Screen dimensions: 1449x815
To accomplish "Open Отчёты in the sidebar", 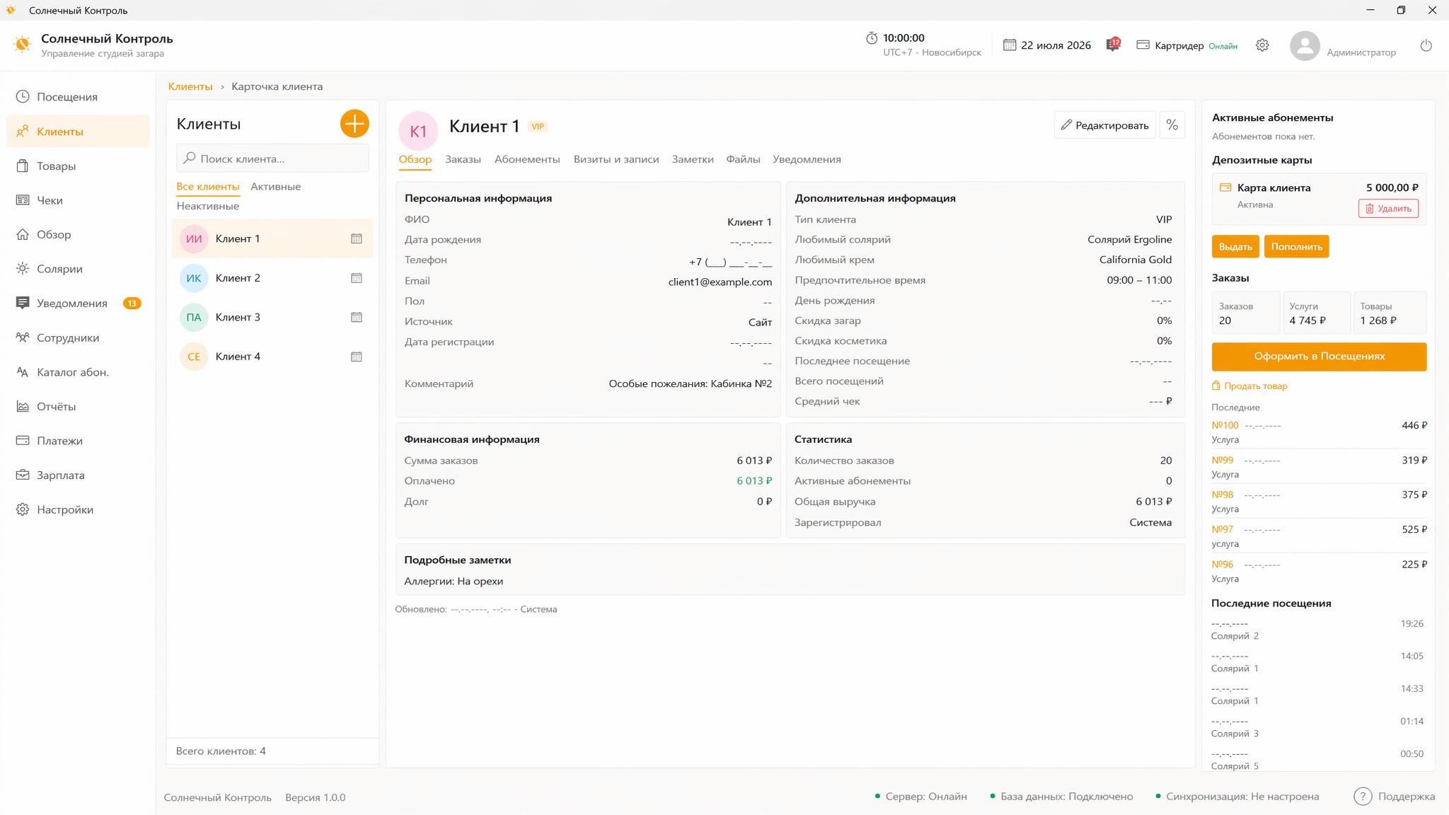I will coord(78,406).
